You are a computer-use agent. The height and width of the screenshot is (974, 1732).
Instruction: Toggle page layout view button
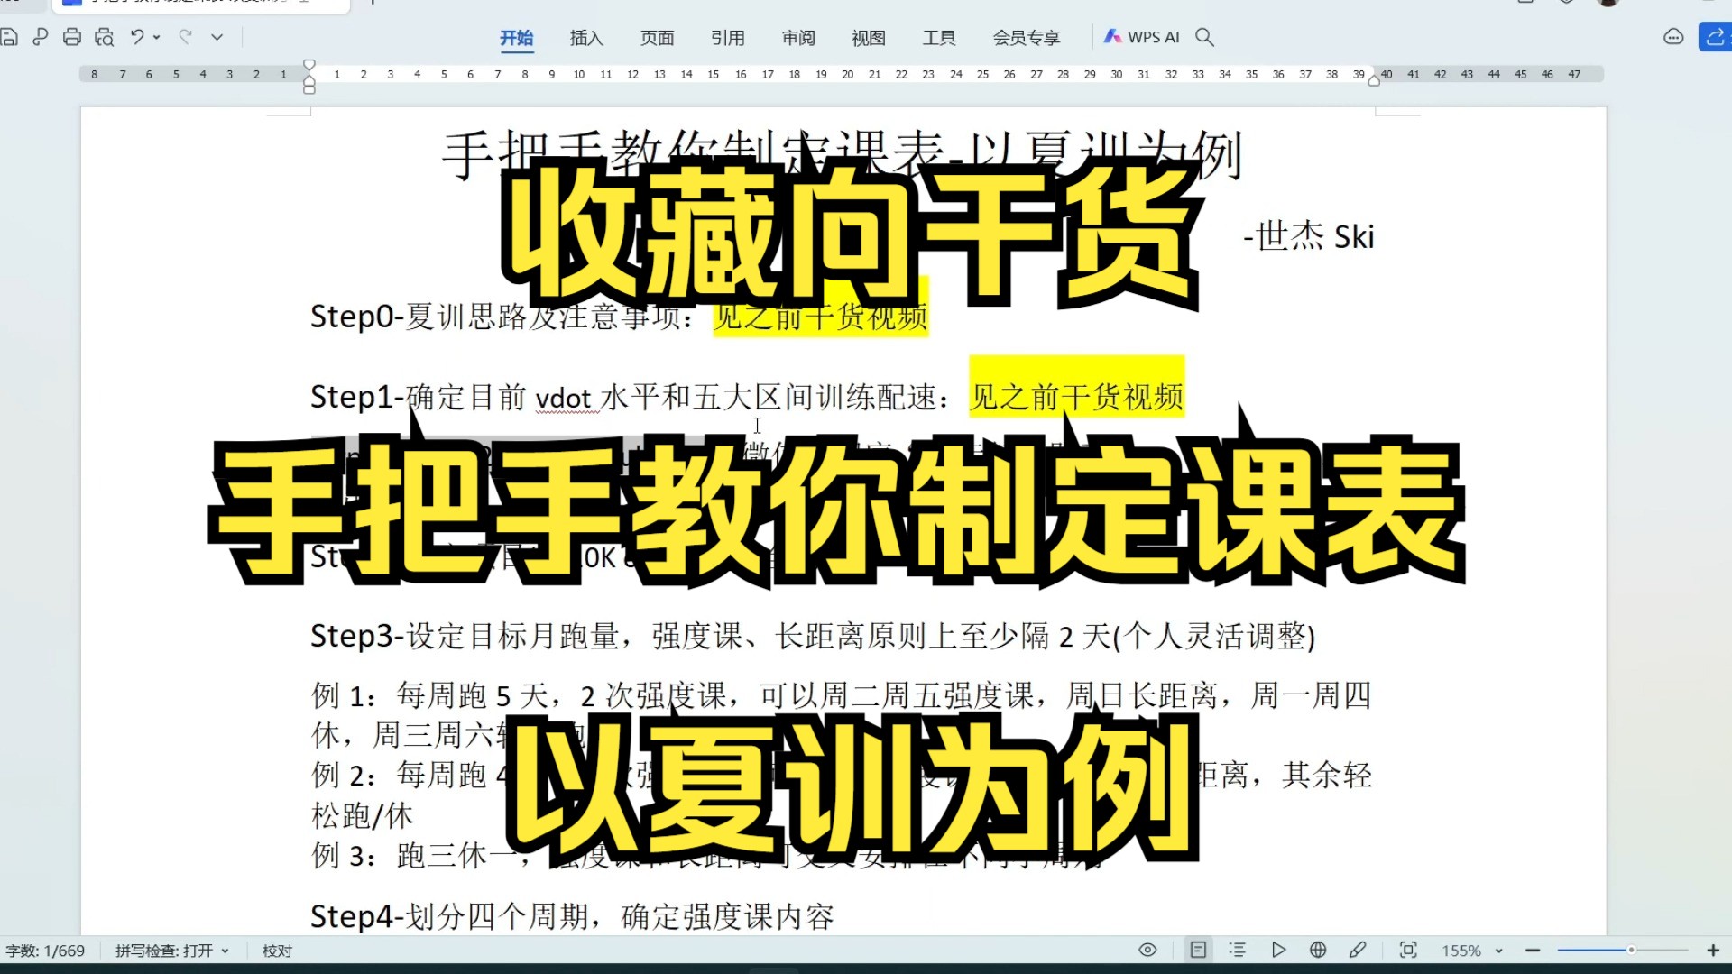[1198, 950]
